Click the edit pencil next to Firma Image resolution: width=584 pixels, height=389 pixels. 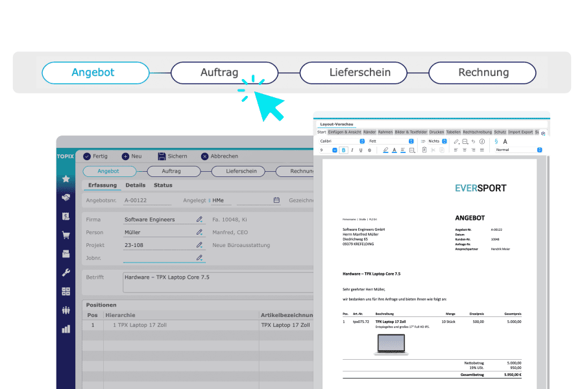[x=200, y=220]
